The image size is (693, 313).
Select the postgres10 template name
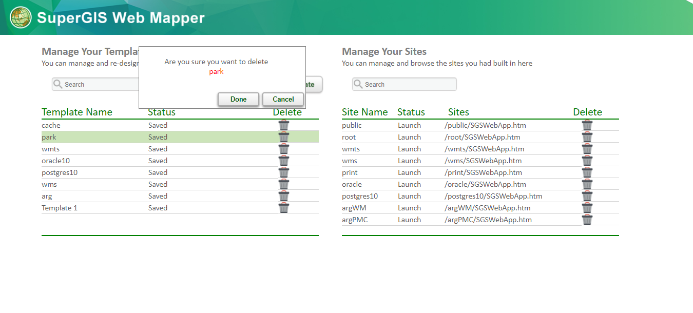(60, 172)
